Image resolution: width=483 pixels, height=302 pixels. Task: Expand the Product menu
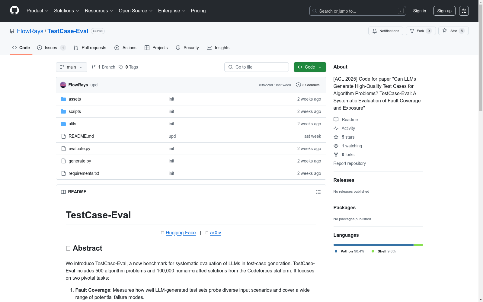pyautogui.click(x=37, y=11)
